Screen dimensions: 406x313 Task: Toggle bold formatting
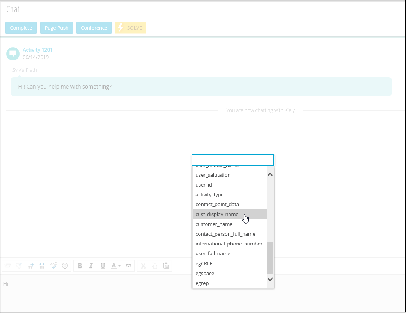pyautogui.click(x=80, y=266)
